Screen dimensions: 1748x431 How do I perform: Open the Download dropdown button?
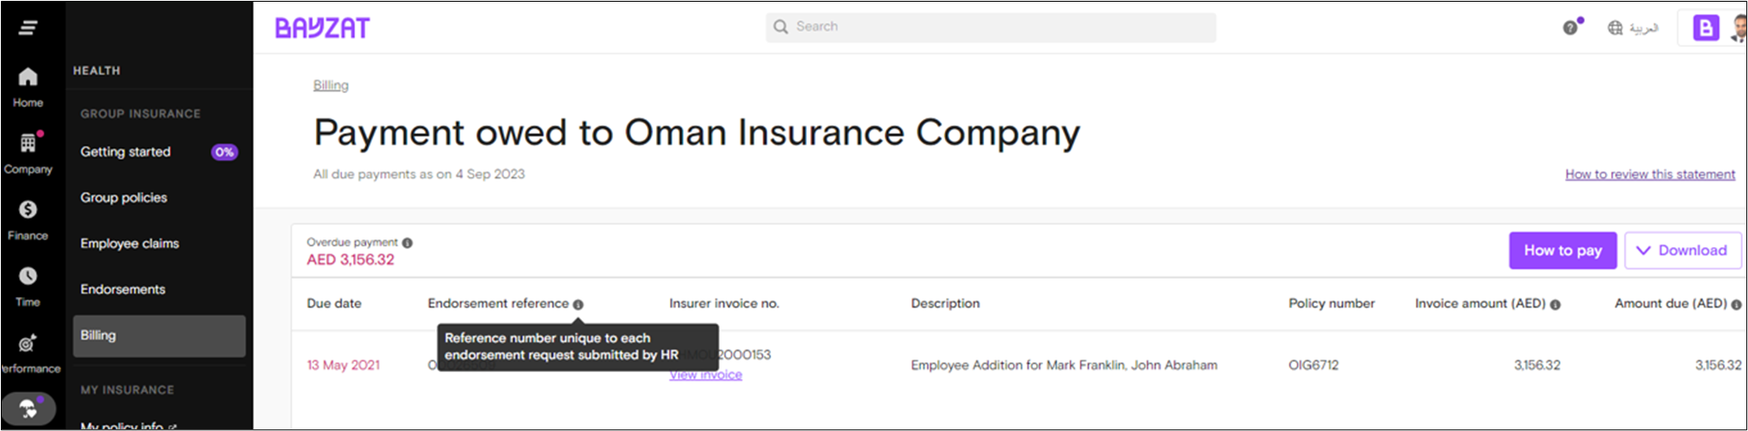(1682, 251)
